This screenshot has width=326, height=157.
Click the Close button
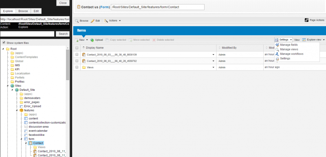coord(63,3)
